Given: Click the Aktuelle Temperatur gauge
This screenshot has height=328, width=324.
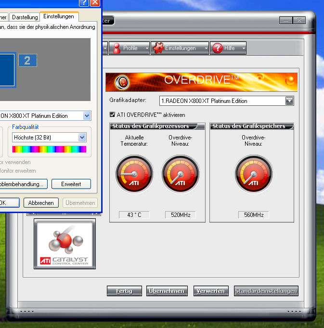Looking at the screenshot, I should point(134,174).
